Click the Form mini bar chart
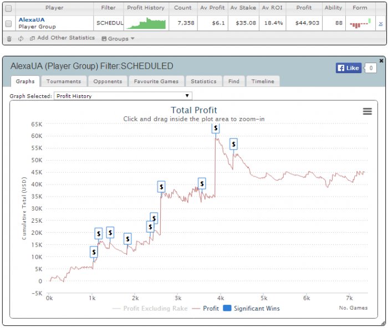The height and width of the screenshot is (328, 388). [x=360, y=23]
